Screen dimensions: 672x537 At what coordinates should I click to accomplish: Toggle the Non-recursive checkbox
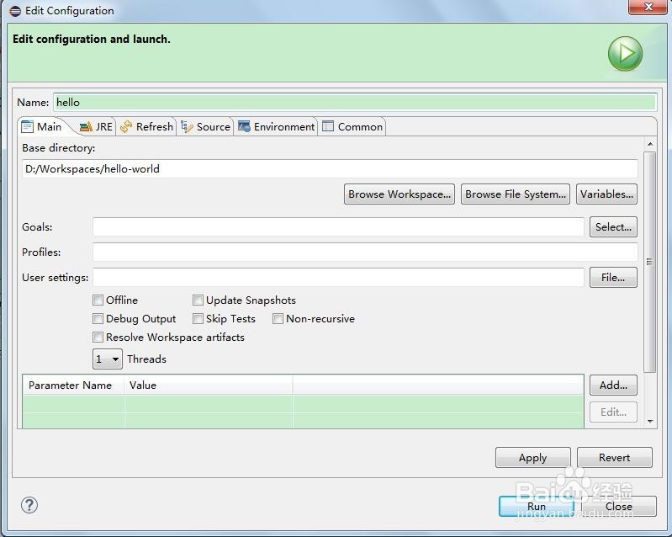click(278, 319)
